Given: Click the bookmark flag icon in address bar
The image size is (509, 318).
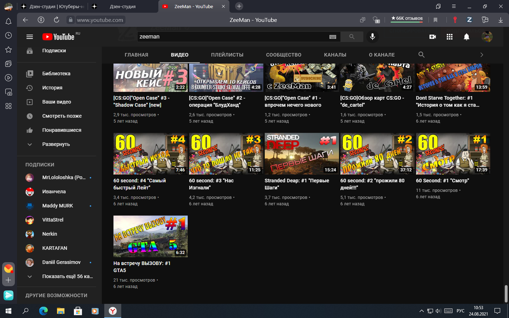Looking at the screenshot, I should (435, 20).
